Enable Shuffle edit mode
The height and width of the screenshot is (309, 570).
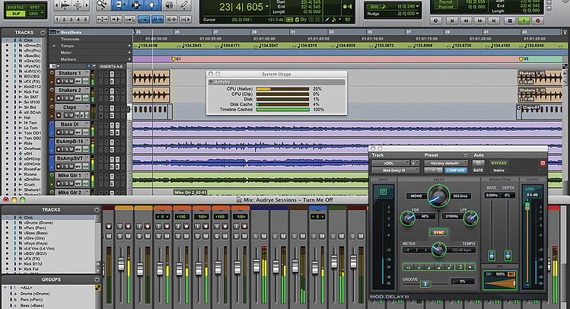(16, 8)
